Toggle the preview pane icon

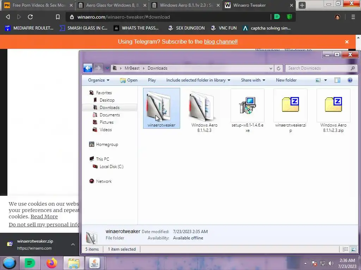click(x=337, y=80)
